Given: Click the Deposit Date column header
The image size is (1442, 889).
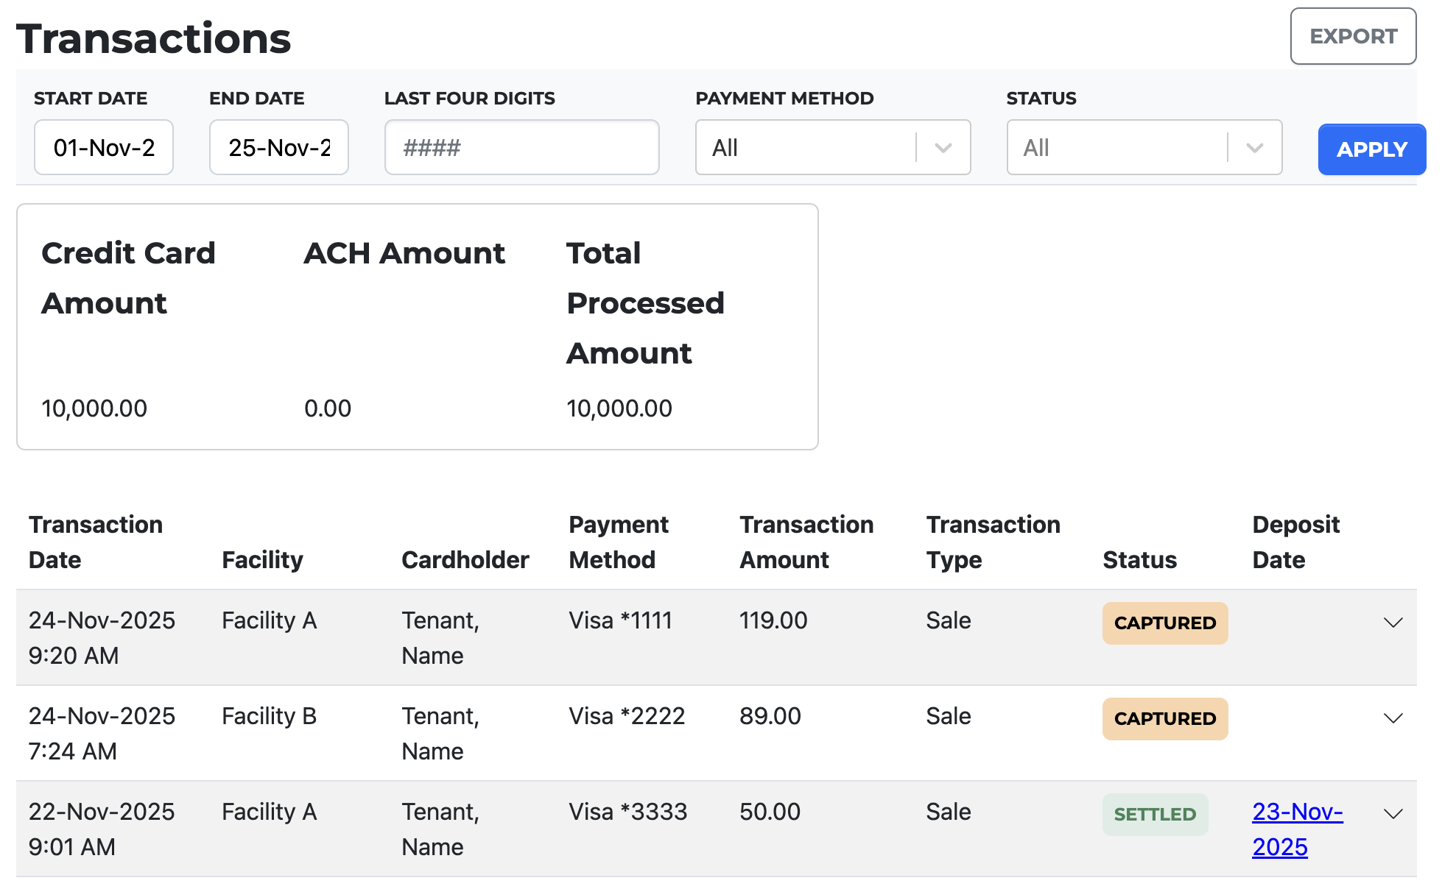Looking at the screenshot, I should click(1295, 542).
